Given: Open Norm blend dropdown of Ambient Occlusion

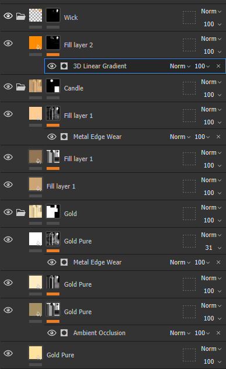Looking at the screenshot, I should (180, 333).
